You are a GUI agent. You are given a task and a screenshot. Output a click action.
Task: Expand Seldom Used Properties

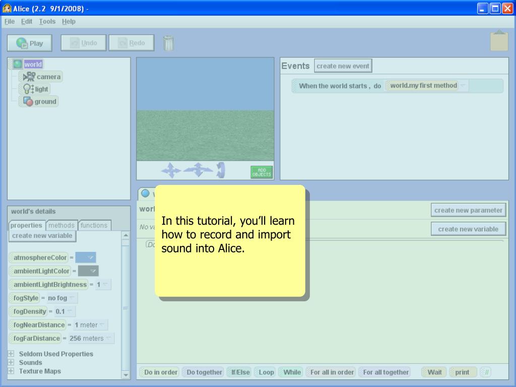point(11,354)
